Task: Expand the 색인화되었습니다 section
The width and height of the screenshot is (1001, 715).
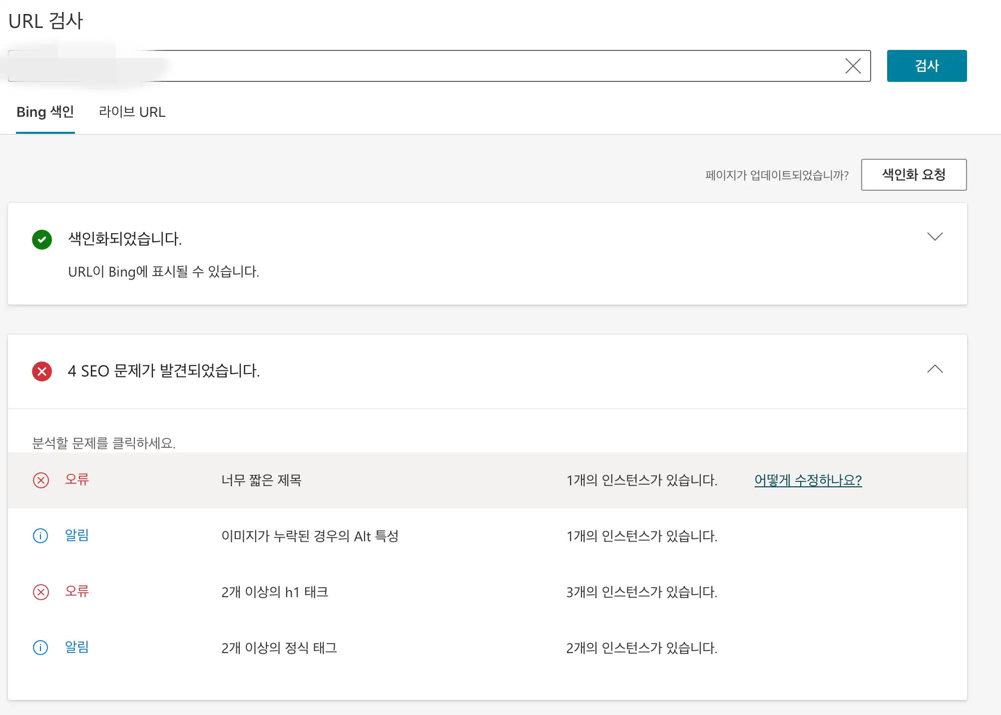Action: click(x=935, y=237)
